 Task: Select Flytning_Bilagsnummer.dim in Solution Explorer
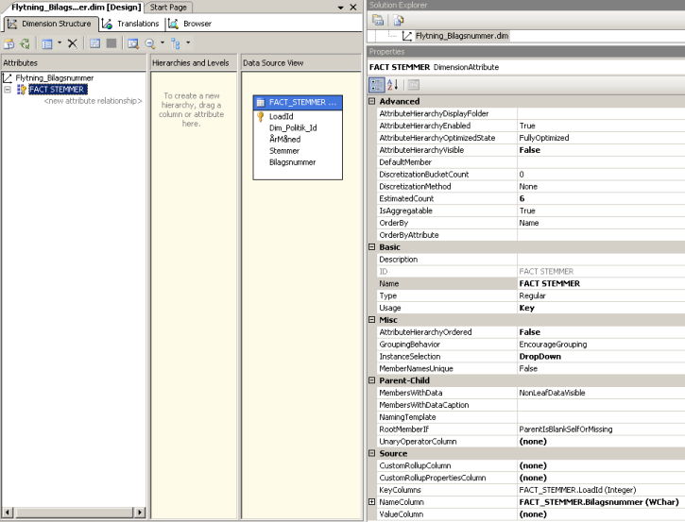click(x=462, y=36)
